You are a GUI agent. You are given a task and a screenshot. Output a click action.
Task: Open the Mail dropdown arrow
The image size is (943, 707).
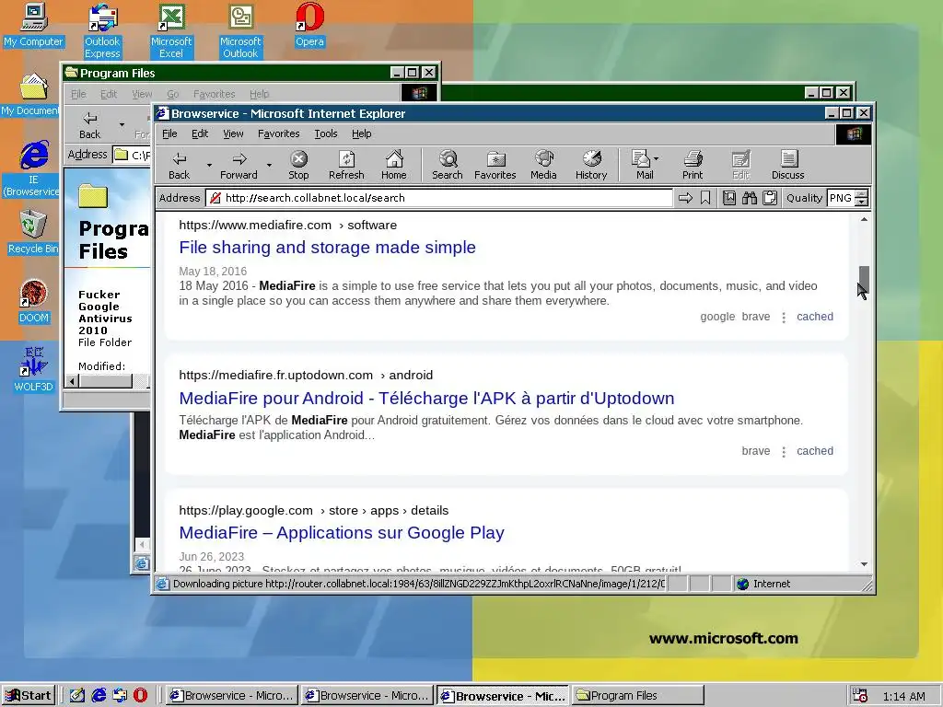[656, 158]
